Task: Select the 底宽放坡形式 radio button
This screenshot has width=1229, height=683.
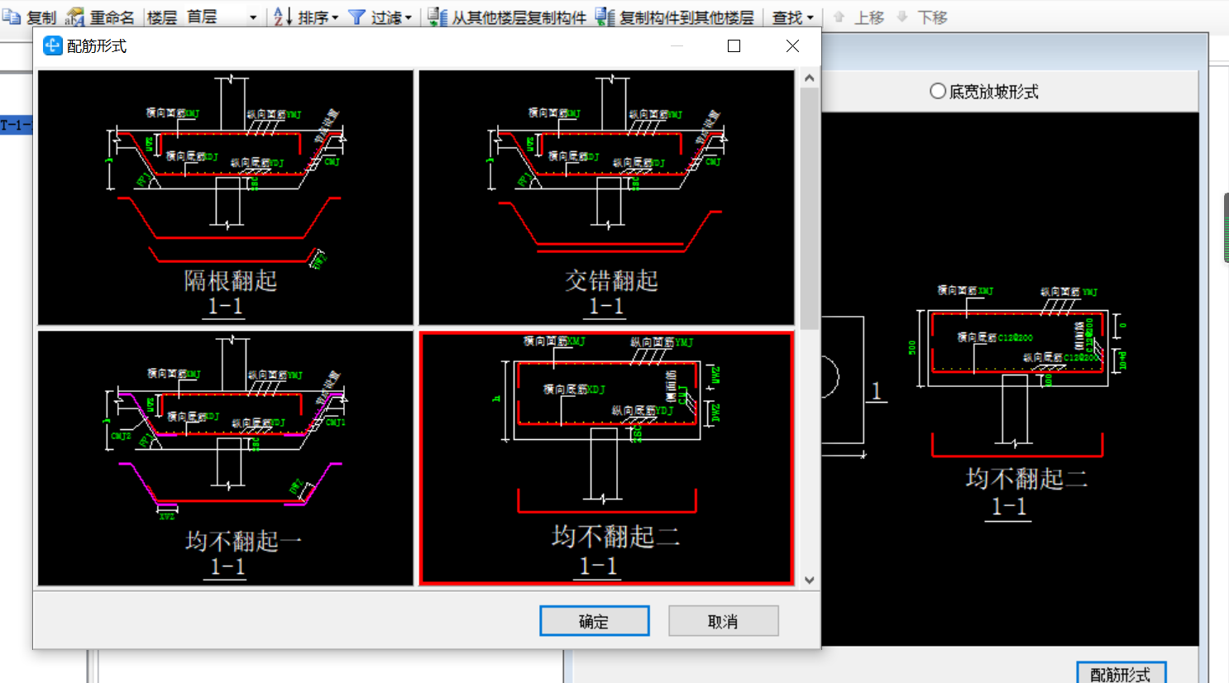Action: 938,91
